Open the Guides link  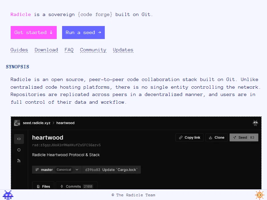[19, 50]
